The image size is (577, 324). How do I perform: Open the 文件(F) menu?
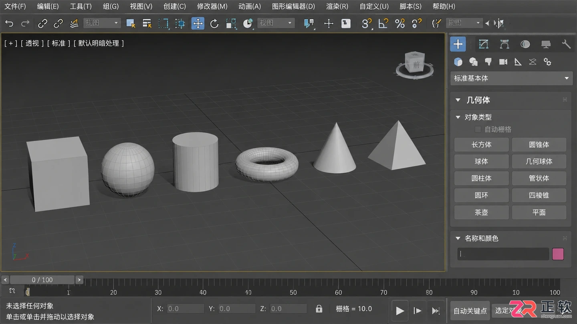(x=15, y=6)
